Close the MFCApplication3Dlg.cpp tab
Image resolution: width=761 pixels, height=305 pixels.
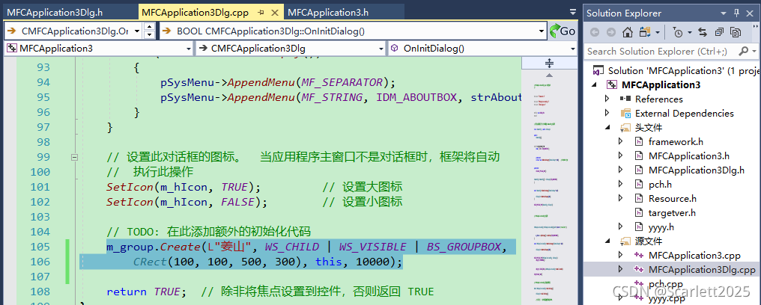click(x=275, y=13)
